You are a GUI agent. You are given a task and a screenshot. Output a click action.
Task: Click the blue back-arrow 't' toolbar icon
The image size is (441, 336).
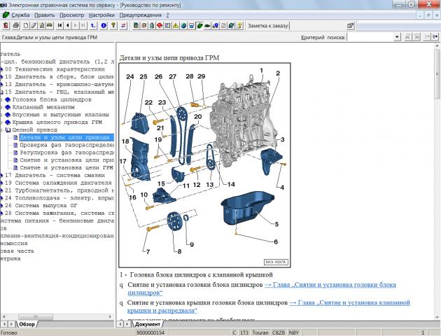[93, 26]
